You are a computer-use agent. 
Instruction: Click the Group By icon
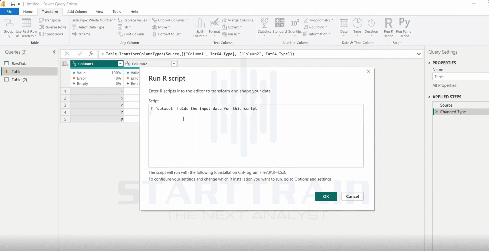point(8,28)
